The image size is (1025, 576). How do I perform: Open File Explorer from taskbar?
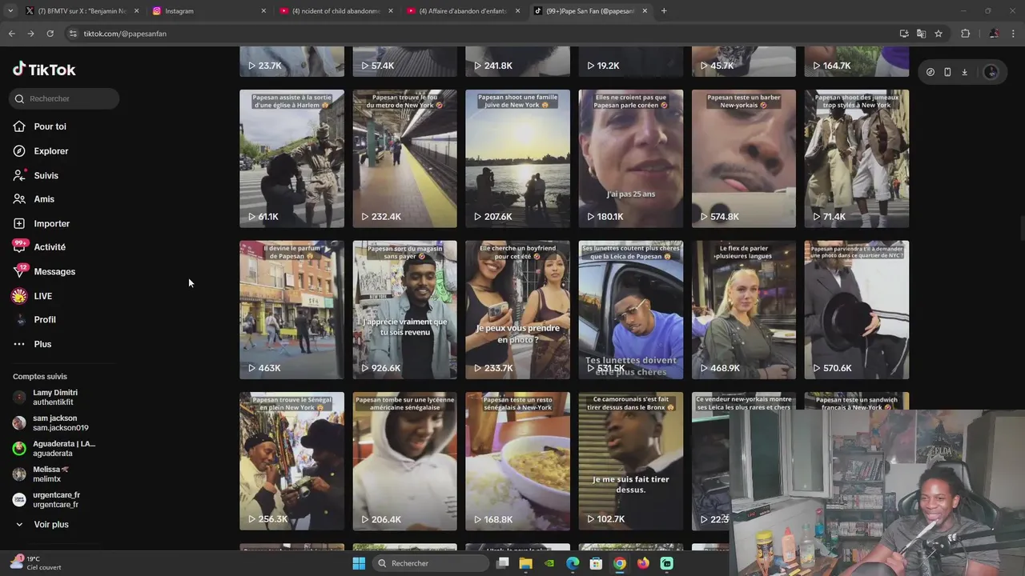tap(525, 563)
